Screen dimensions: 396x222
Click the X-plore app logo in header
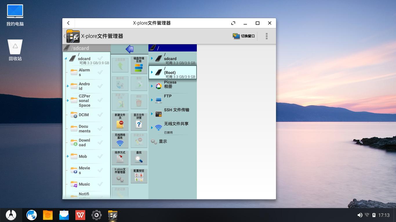tap(73, 36)
